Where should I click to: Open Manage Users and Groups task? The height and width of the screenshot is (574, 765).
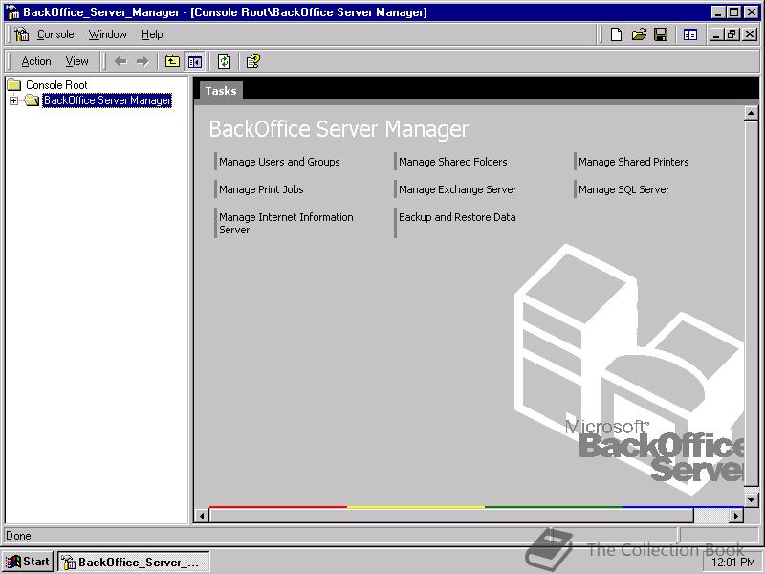click(x=279, y=162)
